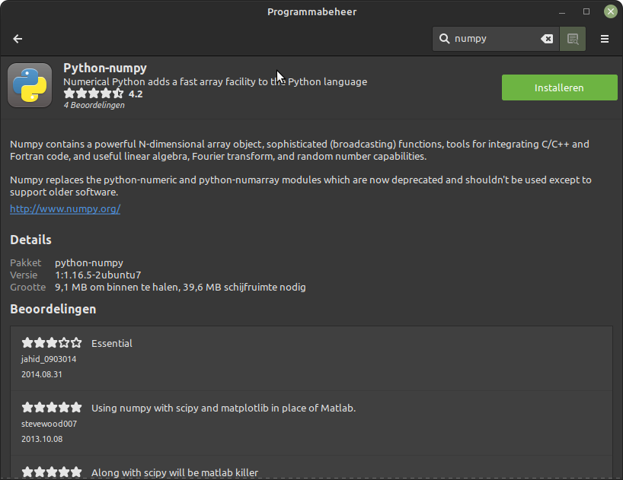Click review date 2014.08.31
623x480 pixels.
pyautogui.click(x=42, y=374)
